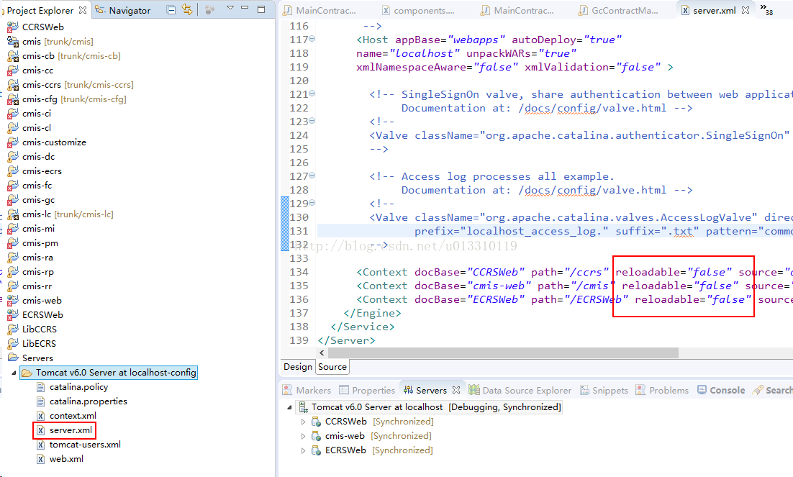Maximize the Navigator view
793x477 pixels.
point(261,10)
